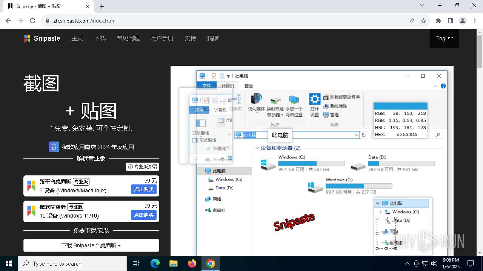Open the tab search chevron
Viewport: 483px width, 271px height.
point(422,5)
